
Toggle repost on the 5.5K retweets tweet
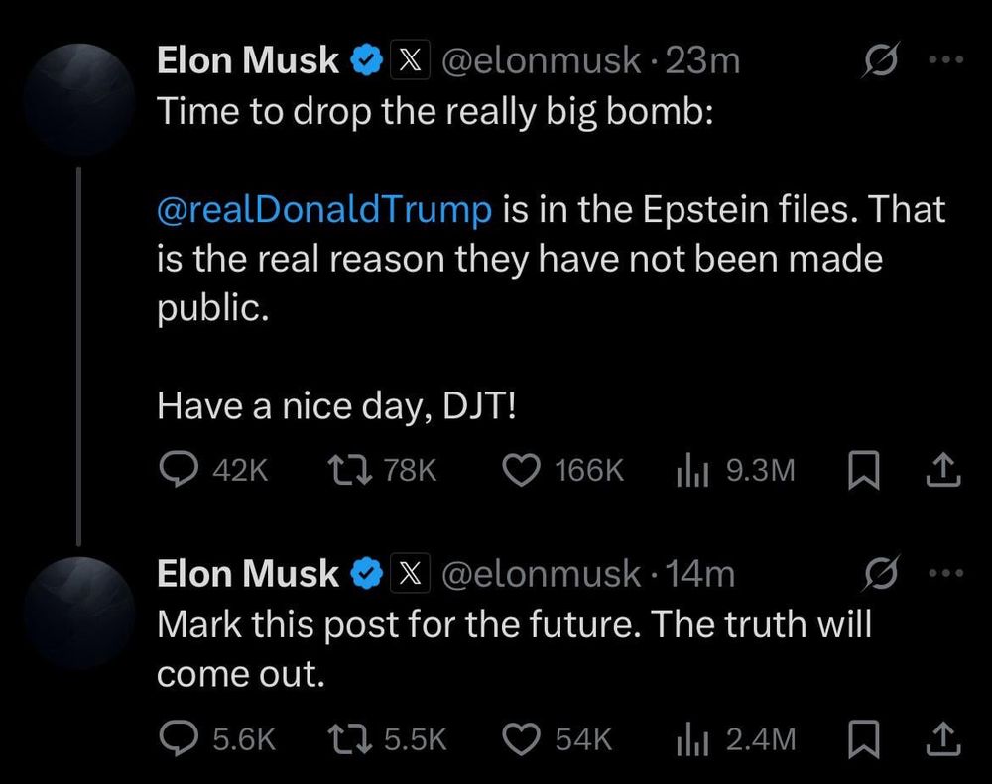click(x=349, y=737)
